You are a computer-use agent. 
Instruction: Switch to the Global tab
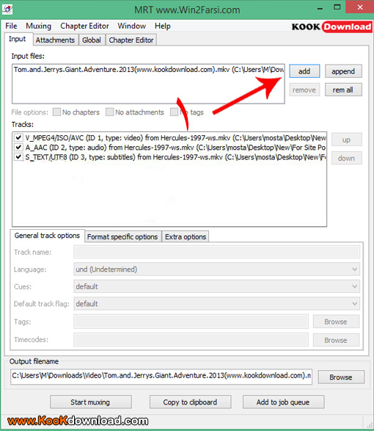(x=92, y=40)
